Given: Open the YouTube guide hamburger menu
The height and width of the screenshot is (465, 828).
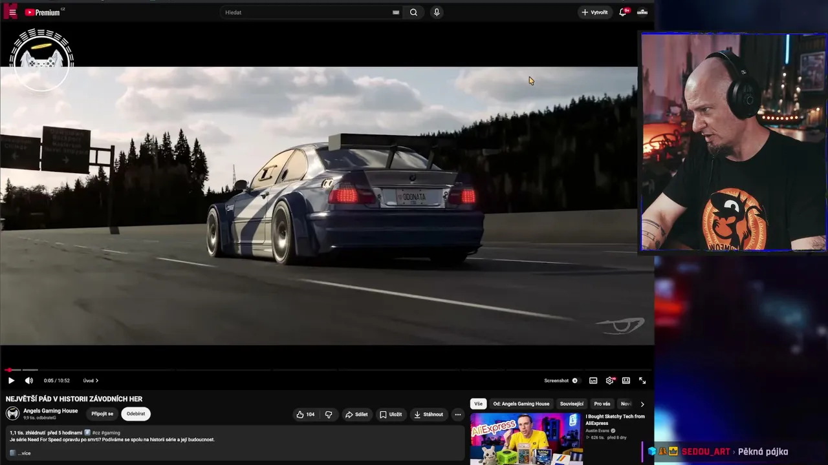Looking at the screenshot, I should pos(12,12).
